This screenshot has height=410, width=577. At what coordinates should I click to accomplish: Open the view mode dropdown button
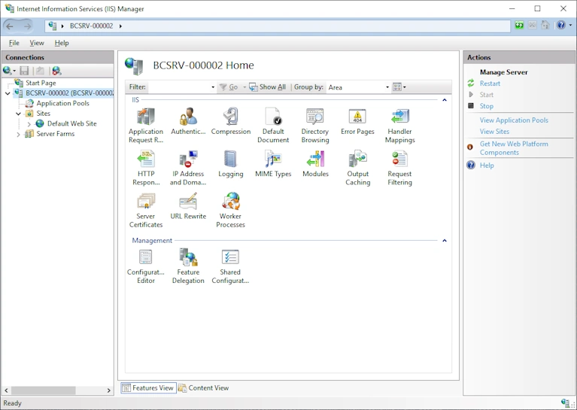click(399, 87)
